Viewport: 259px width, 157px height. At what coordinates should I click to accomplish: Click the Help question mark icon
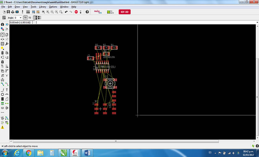click(87, 12)
